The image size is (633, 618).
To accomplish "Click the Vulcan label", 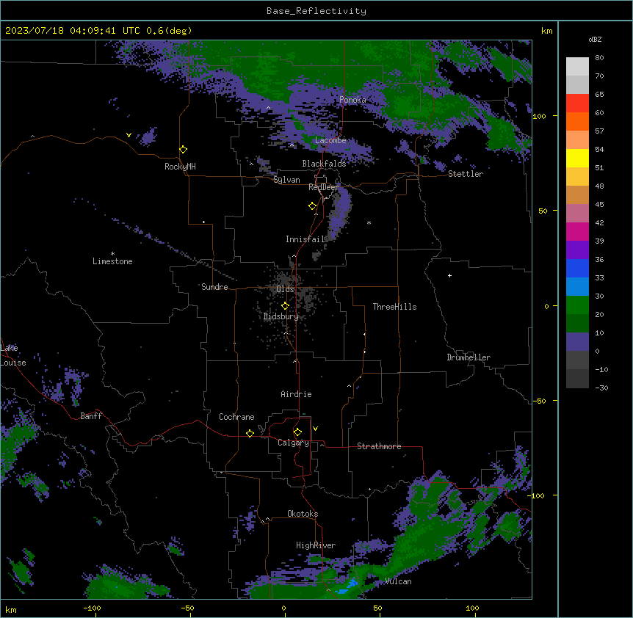I will click(x=398, y=581).
